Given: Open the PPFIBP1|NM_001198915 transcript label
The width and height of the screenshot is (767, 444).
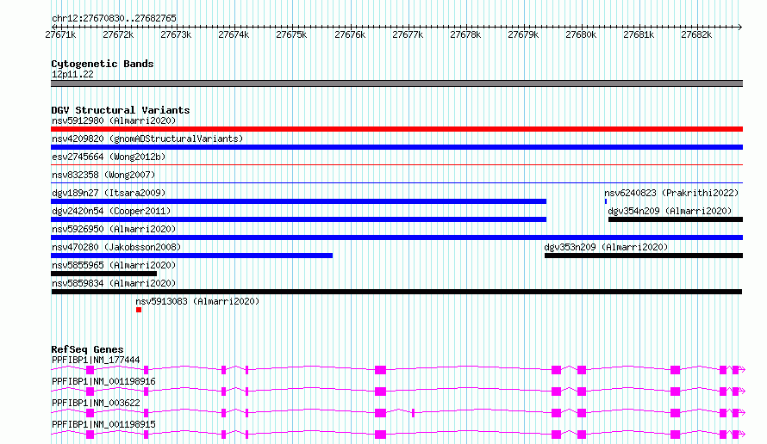Looking at the screenshot, I should tap(103, 424).
